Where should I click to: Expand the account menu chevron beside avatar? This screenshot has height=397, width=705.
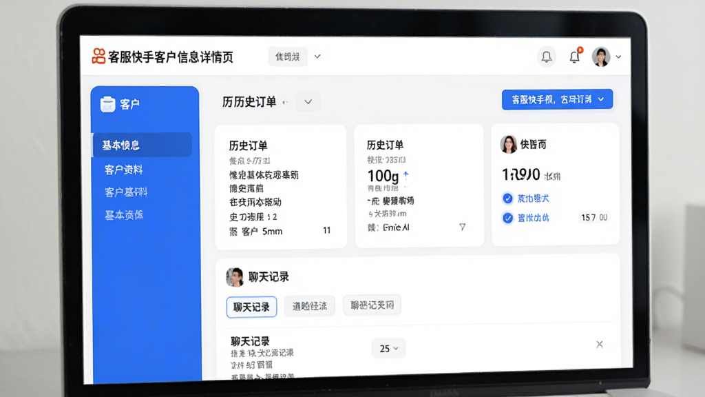(618, 57)
